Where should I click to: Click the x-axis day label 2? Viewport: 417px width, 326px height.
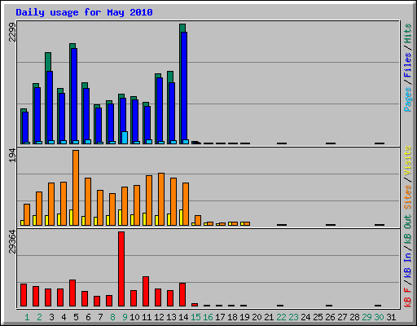(39, 317)
